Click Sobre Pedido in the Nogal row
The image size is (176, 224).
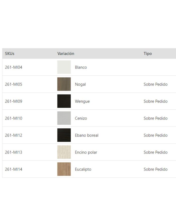(155, 84)
